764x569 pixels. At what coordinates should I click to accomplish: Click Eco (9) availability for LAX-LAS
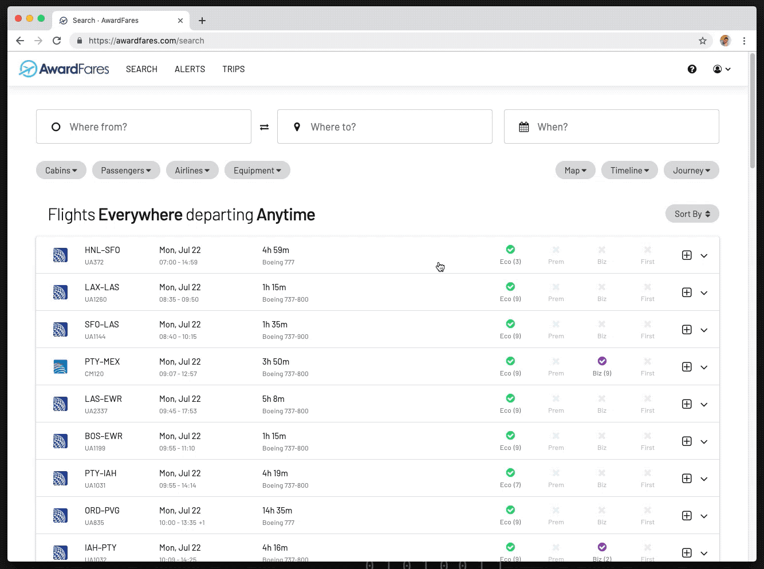(510, 293)
